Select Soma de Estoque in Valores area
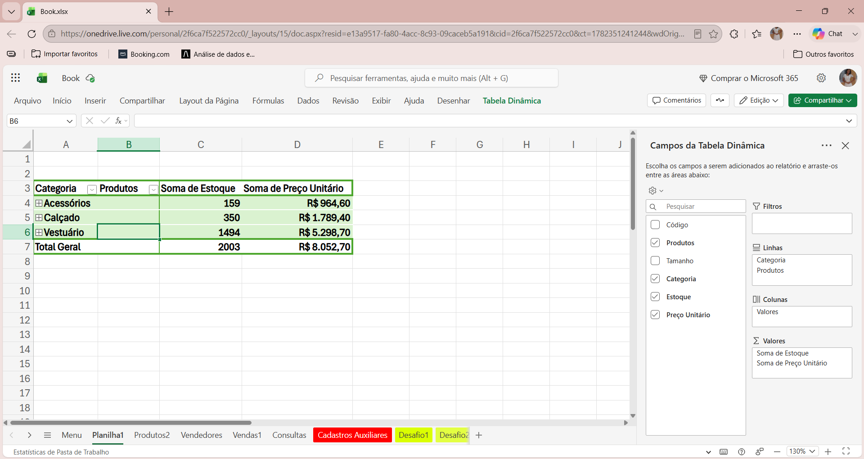 (783, 353)
